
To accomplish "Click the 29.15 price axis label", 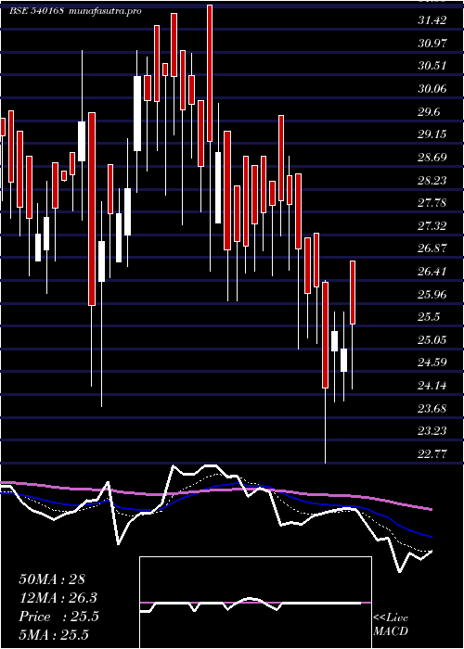I will click(432, 134).
